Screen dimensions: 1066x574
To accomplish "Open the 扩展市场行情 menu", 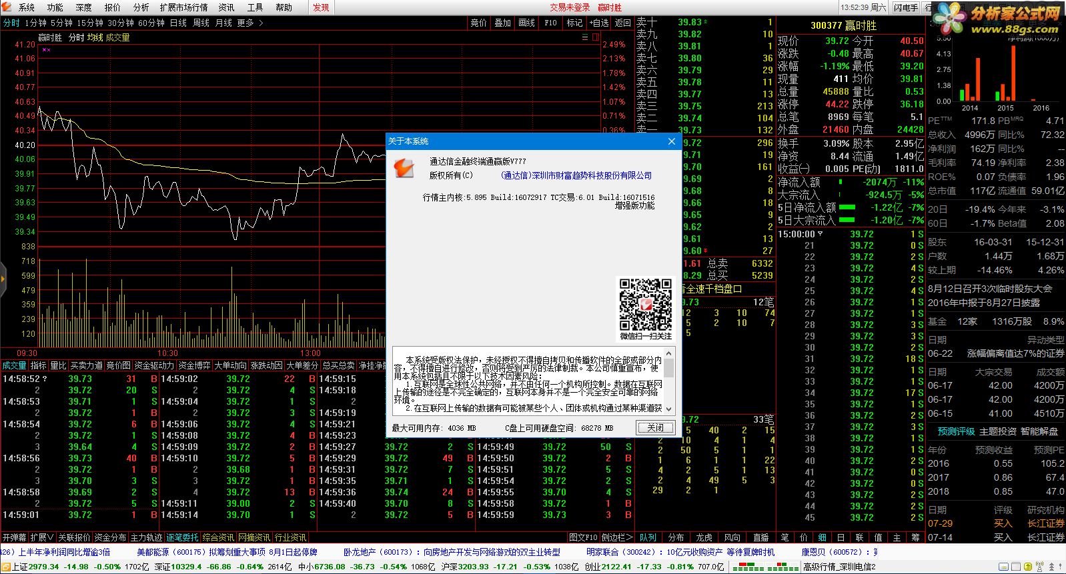I will (183, 7).
